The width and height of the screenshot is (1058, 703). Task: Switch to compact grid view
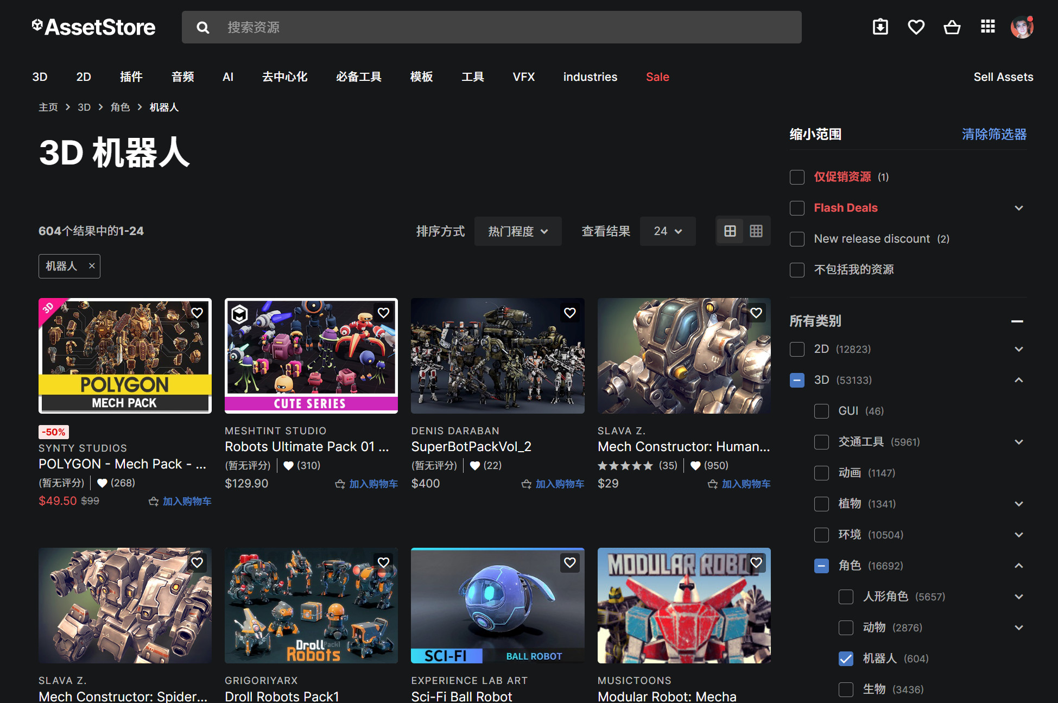[756, 231]
